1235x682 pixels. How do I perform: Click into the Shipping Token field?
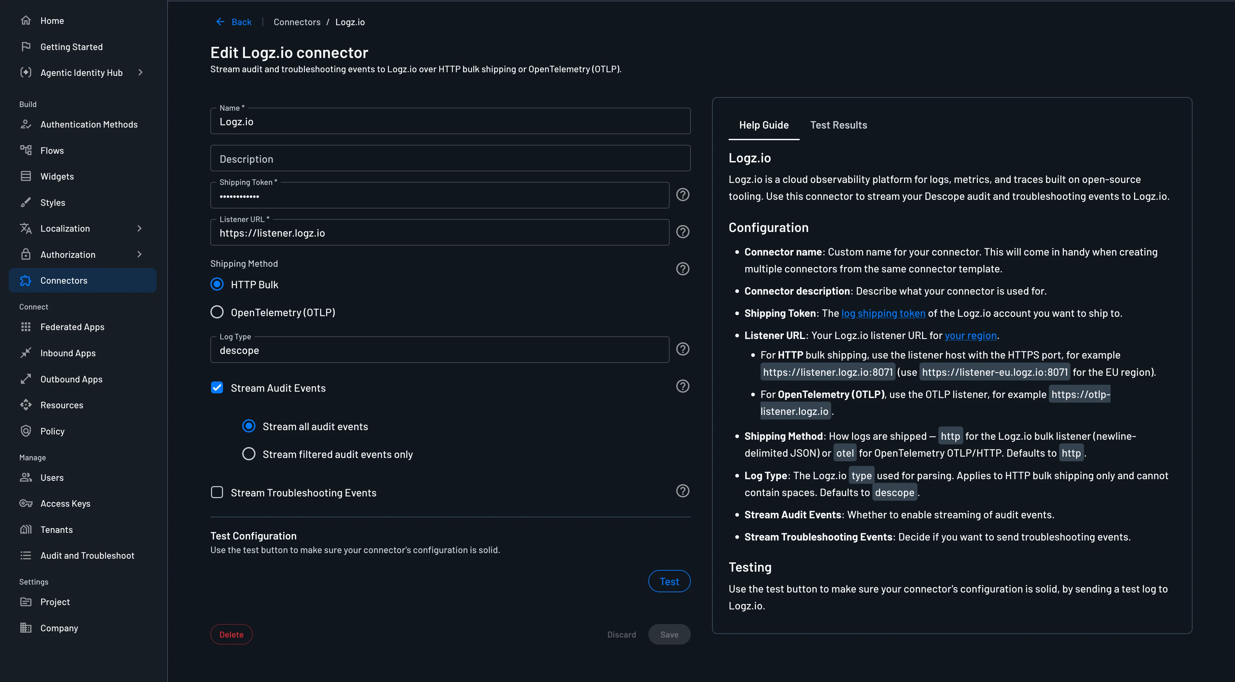click(x=440, y=196)
